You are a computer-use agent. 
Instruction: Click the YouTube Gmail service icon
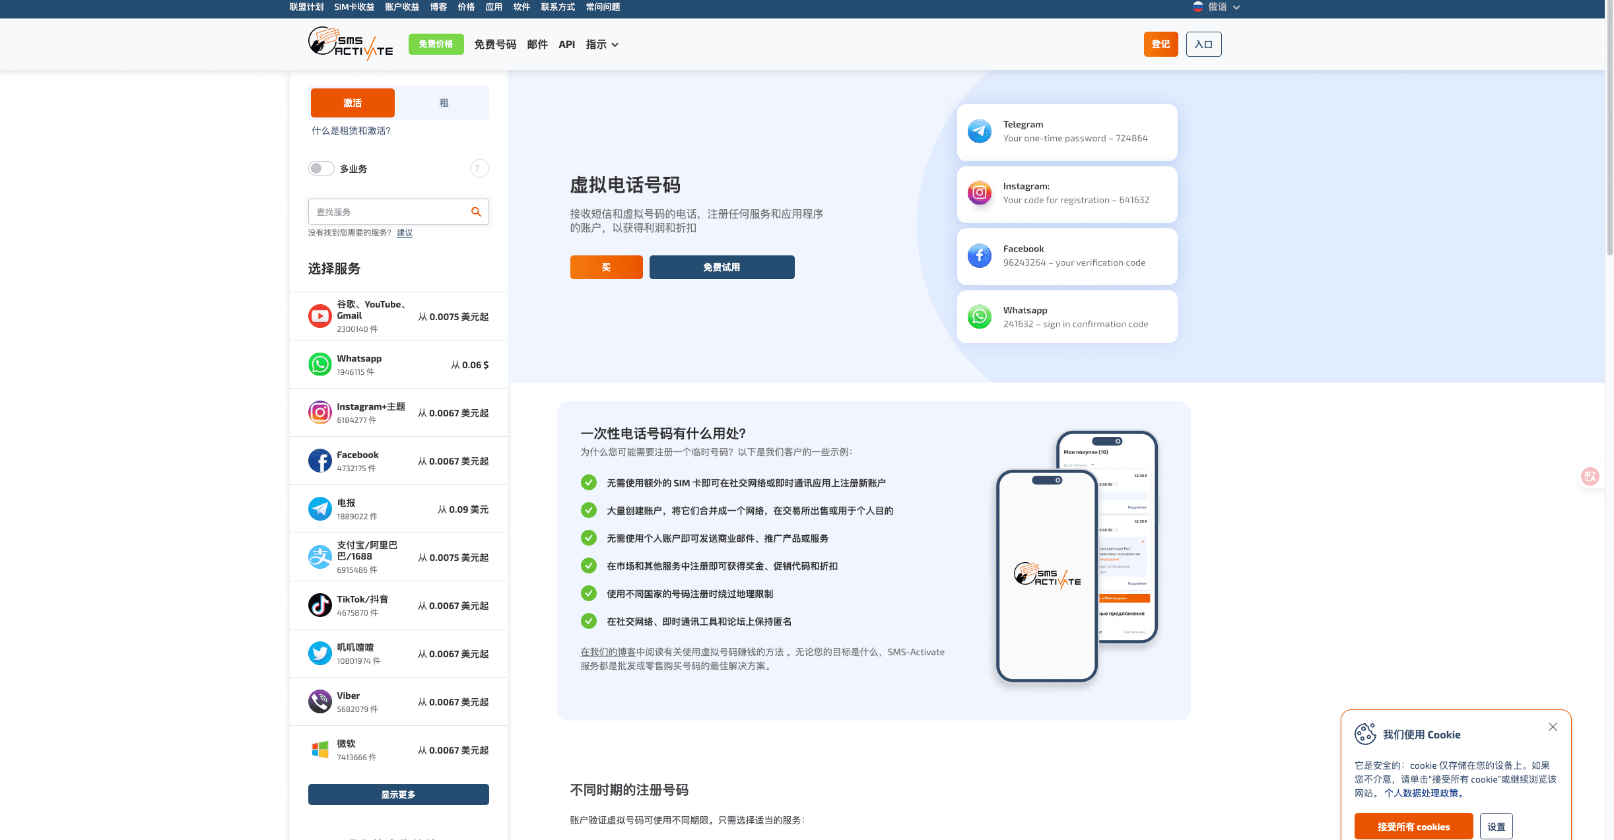(x=320, y=316)
